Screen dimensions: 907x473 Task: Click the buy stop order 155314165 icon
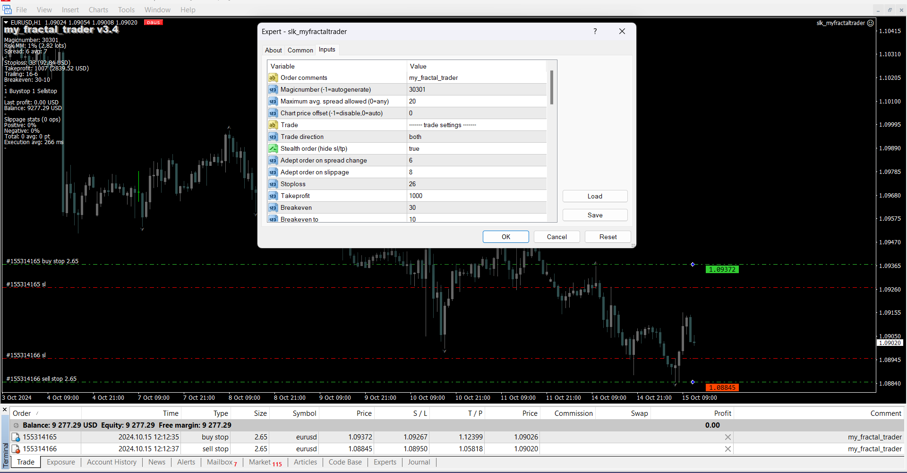tap(16, 437)
